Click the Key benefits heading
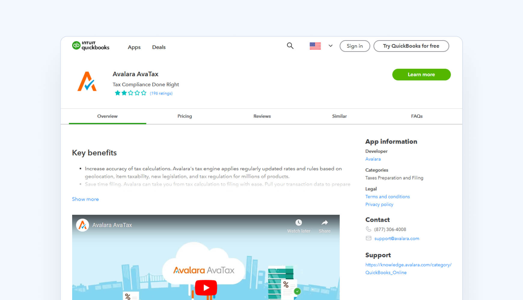 pyautogui.click(x=94, y=153)
